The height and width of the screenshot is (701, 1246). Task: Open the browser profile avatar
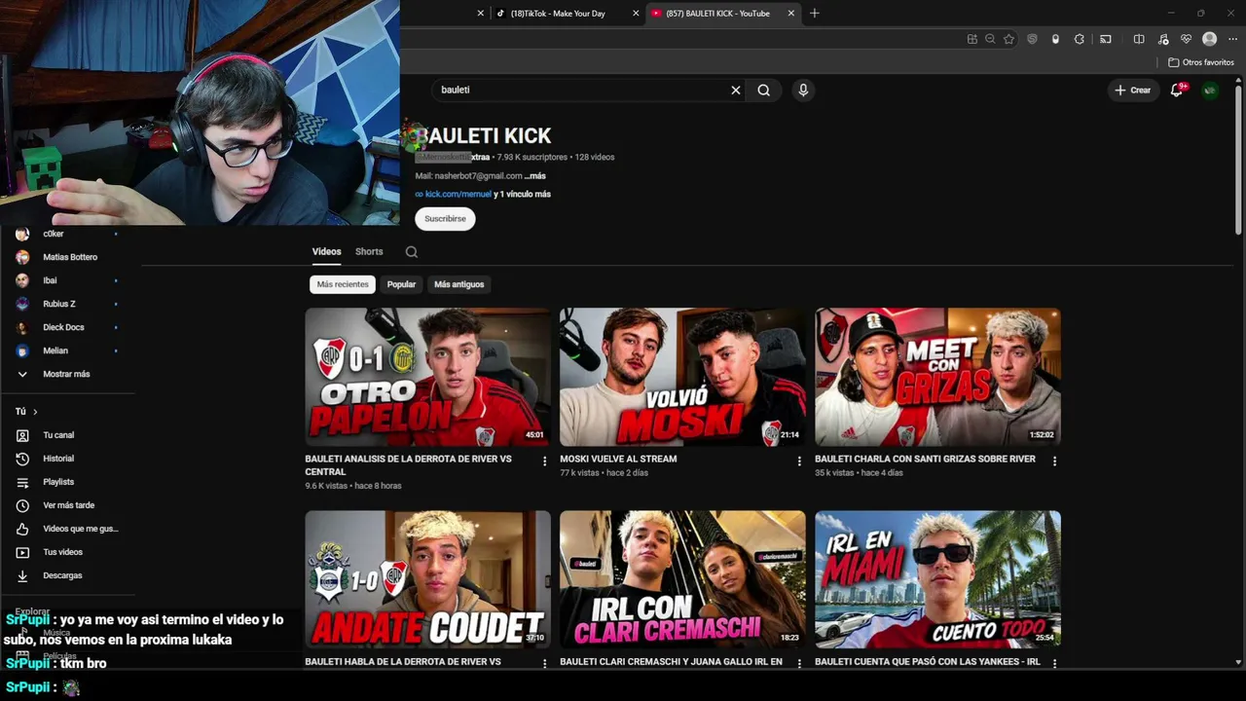point(1210,39)
